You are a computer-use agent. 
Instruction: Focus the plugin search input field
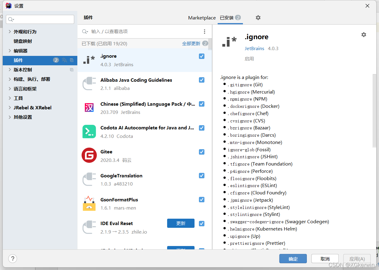(145, 32)
